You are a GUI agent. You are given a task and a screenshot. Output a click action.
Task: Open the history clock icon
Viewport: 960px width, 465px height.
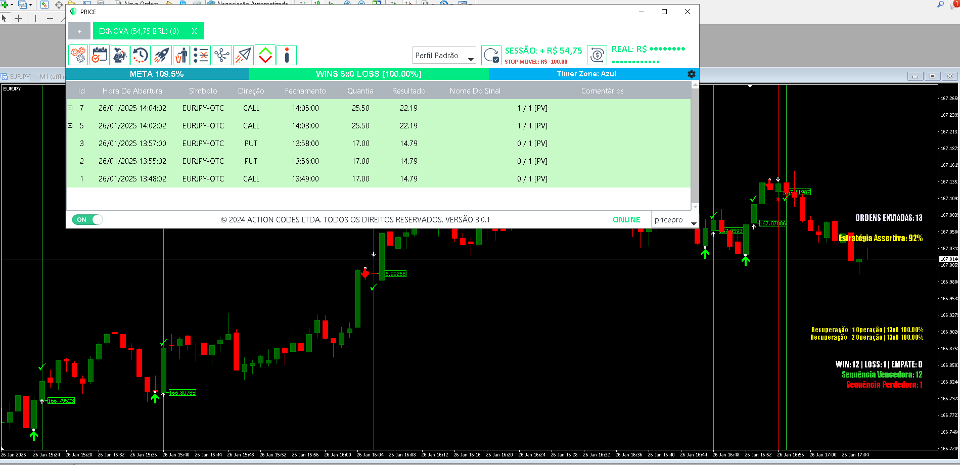[141, 55]
